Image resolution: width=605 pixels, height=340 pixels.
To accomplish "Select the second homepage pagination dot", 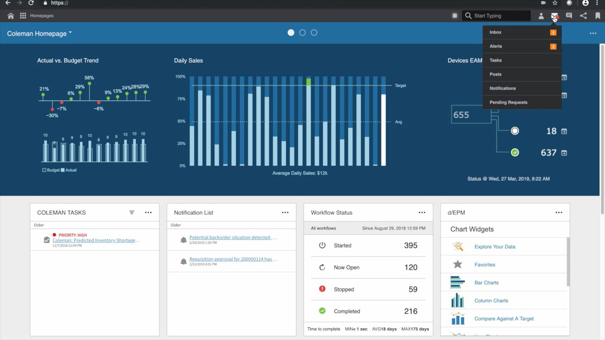I will point(302,33).
